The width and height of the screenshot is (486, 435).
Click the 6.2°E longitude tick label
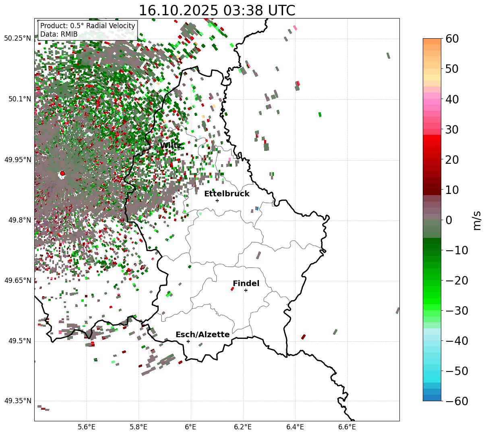click(243, 427)
